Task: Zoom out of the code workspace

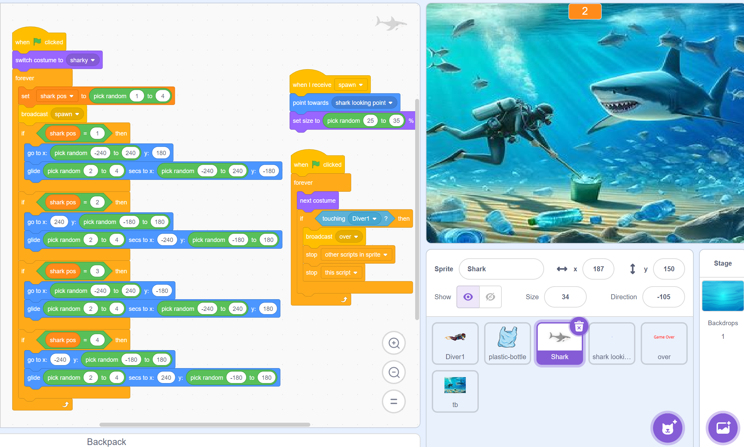Action: [x=394, y=372]
